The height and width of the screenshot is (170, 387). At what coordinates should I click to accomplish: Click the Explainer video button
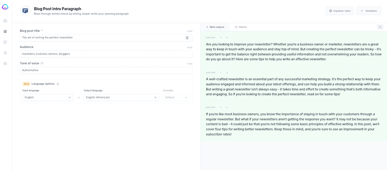(x=339, y=11)
